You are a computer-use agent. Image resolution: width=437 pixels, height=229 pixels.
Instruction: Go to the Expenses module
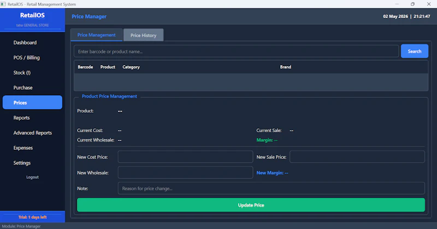[23, 148]
